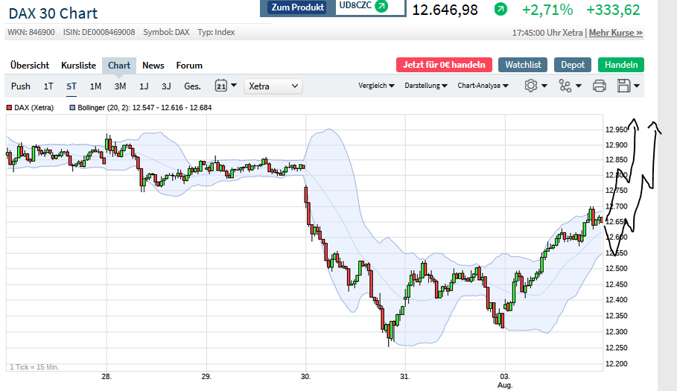Expand the Vergleich dropdown
Screen dimensions: 677x391
point(376,86)
